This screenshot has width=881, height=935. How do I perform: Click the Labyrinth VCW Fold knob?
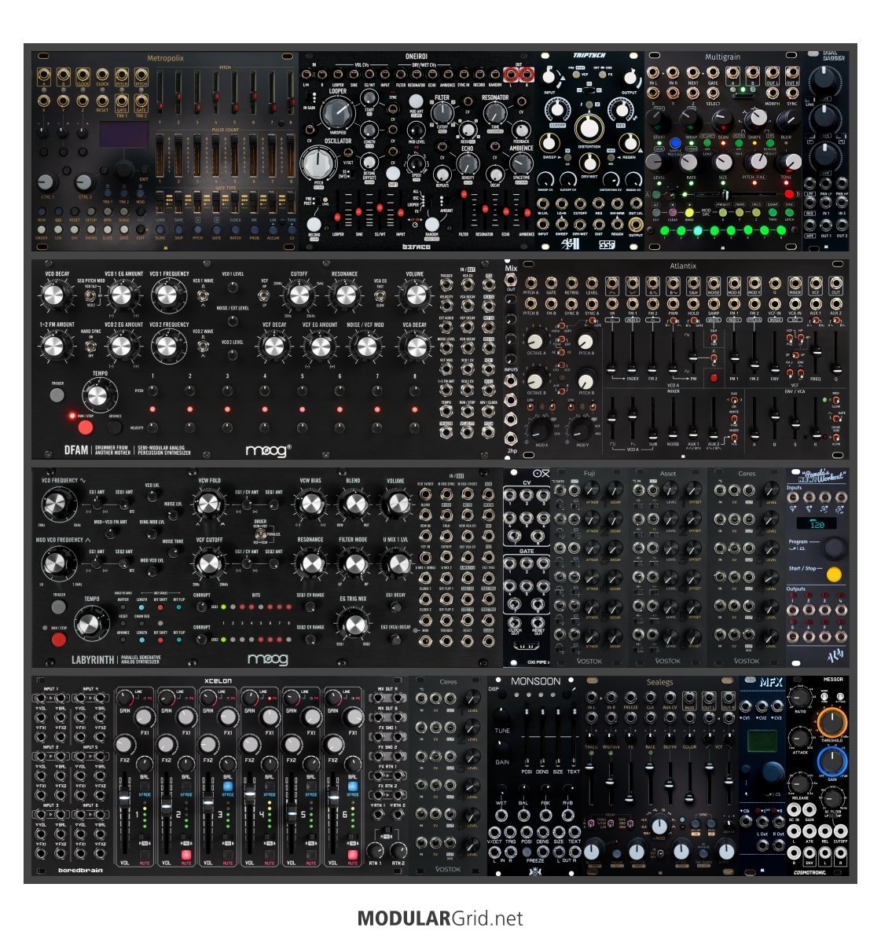click(x=209, y=504)
